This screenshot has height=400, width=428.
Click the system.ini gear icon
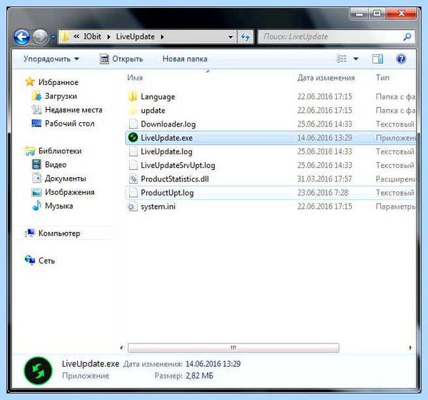(x=133, y=206)
